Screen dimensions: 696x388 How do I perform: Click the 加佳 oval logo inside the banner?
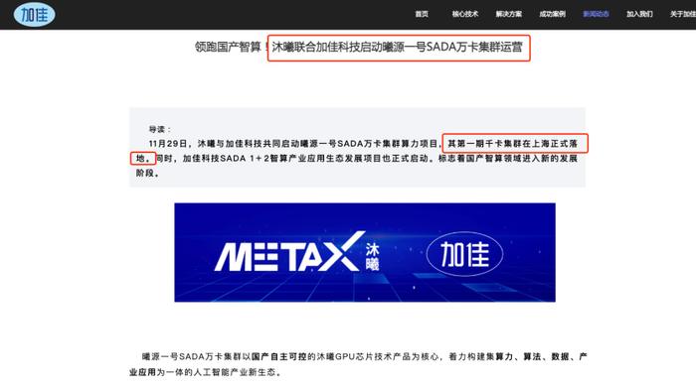464,254
